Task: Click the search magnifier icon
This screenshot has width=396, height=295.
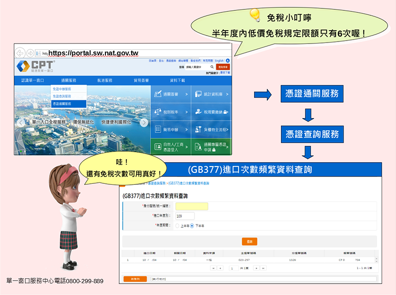Action: [212, 66]
